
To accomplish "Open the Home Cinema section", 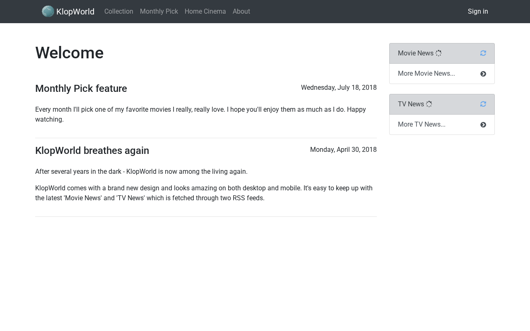I will (205, 12).
